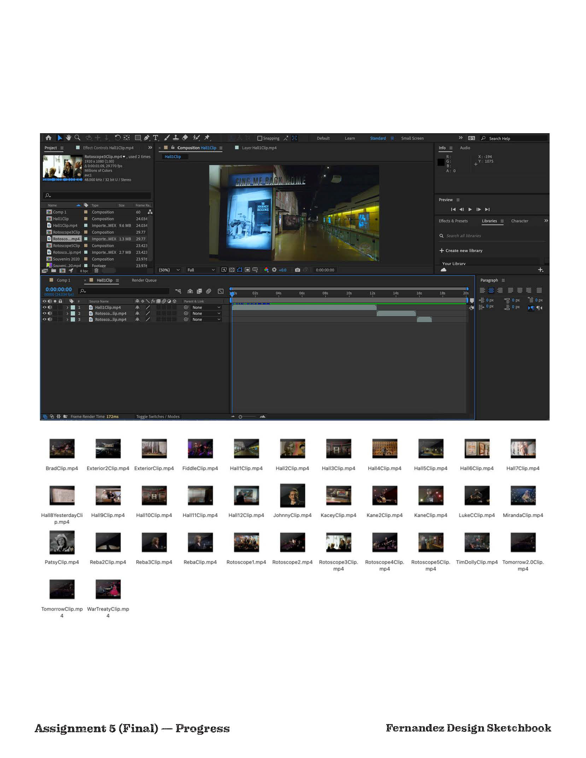Open the Full resolution dropdown
This screenshot has height=758, width=586.
click(x=201, y=270)
